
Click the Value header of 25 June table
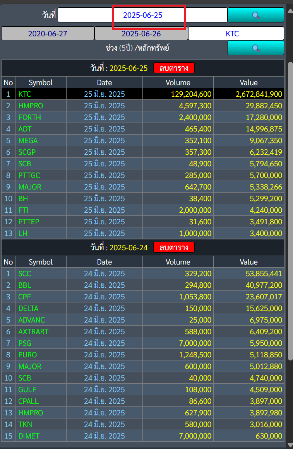tap(248, 82)
